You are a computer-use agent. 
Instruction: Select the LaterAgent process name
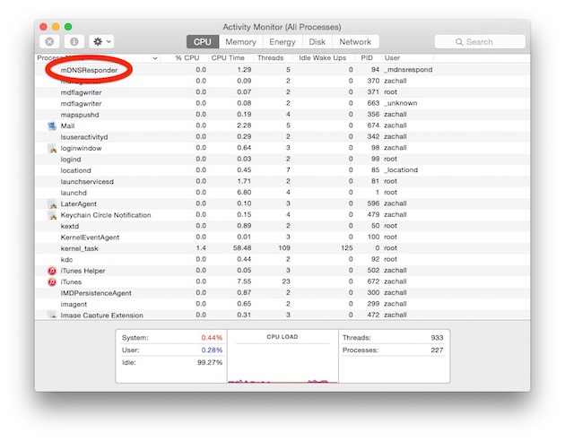[79, 203]
